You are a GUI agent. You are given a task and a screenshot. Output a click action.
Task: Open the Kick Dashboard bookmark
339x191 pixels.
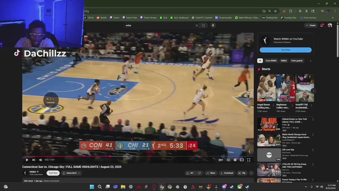(x=180, y=18)
